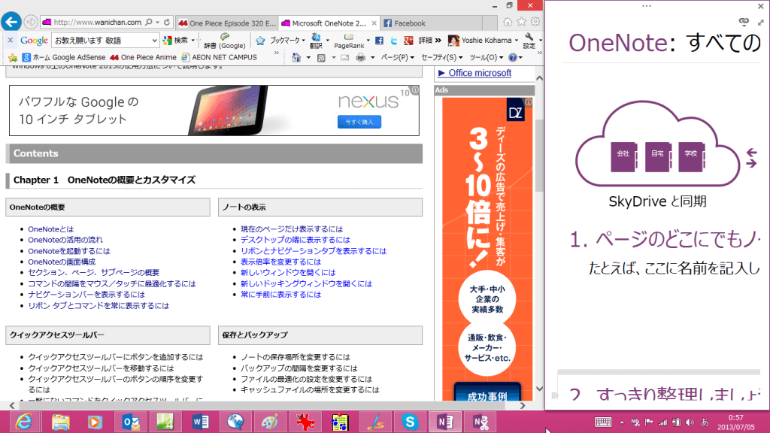Click the 3〜10倍に orange ad banner
Viewport: 770px width, 433px height.
point(487,249)
